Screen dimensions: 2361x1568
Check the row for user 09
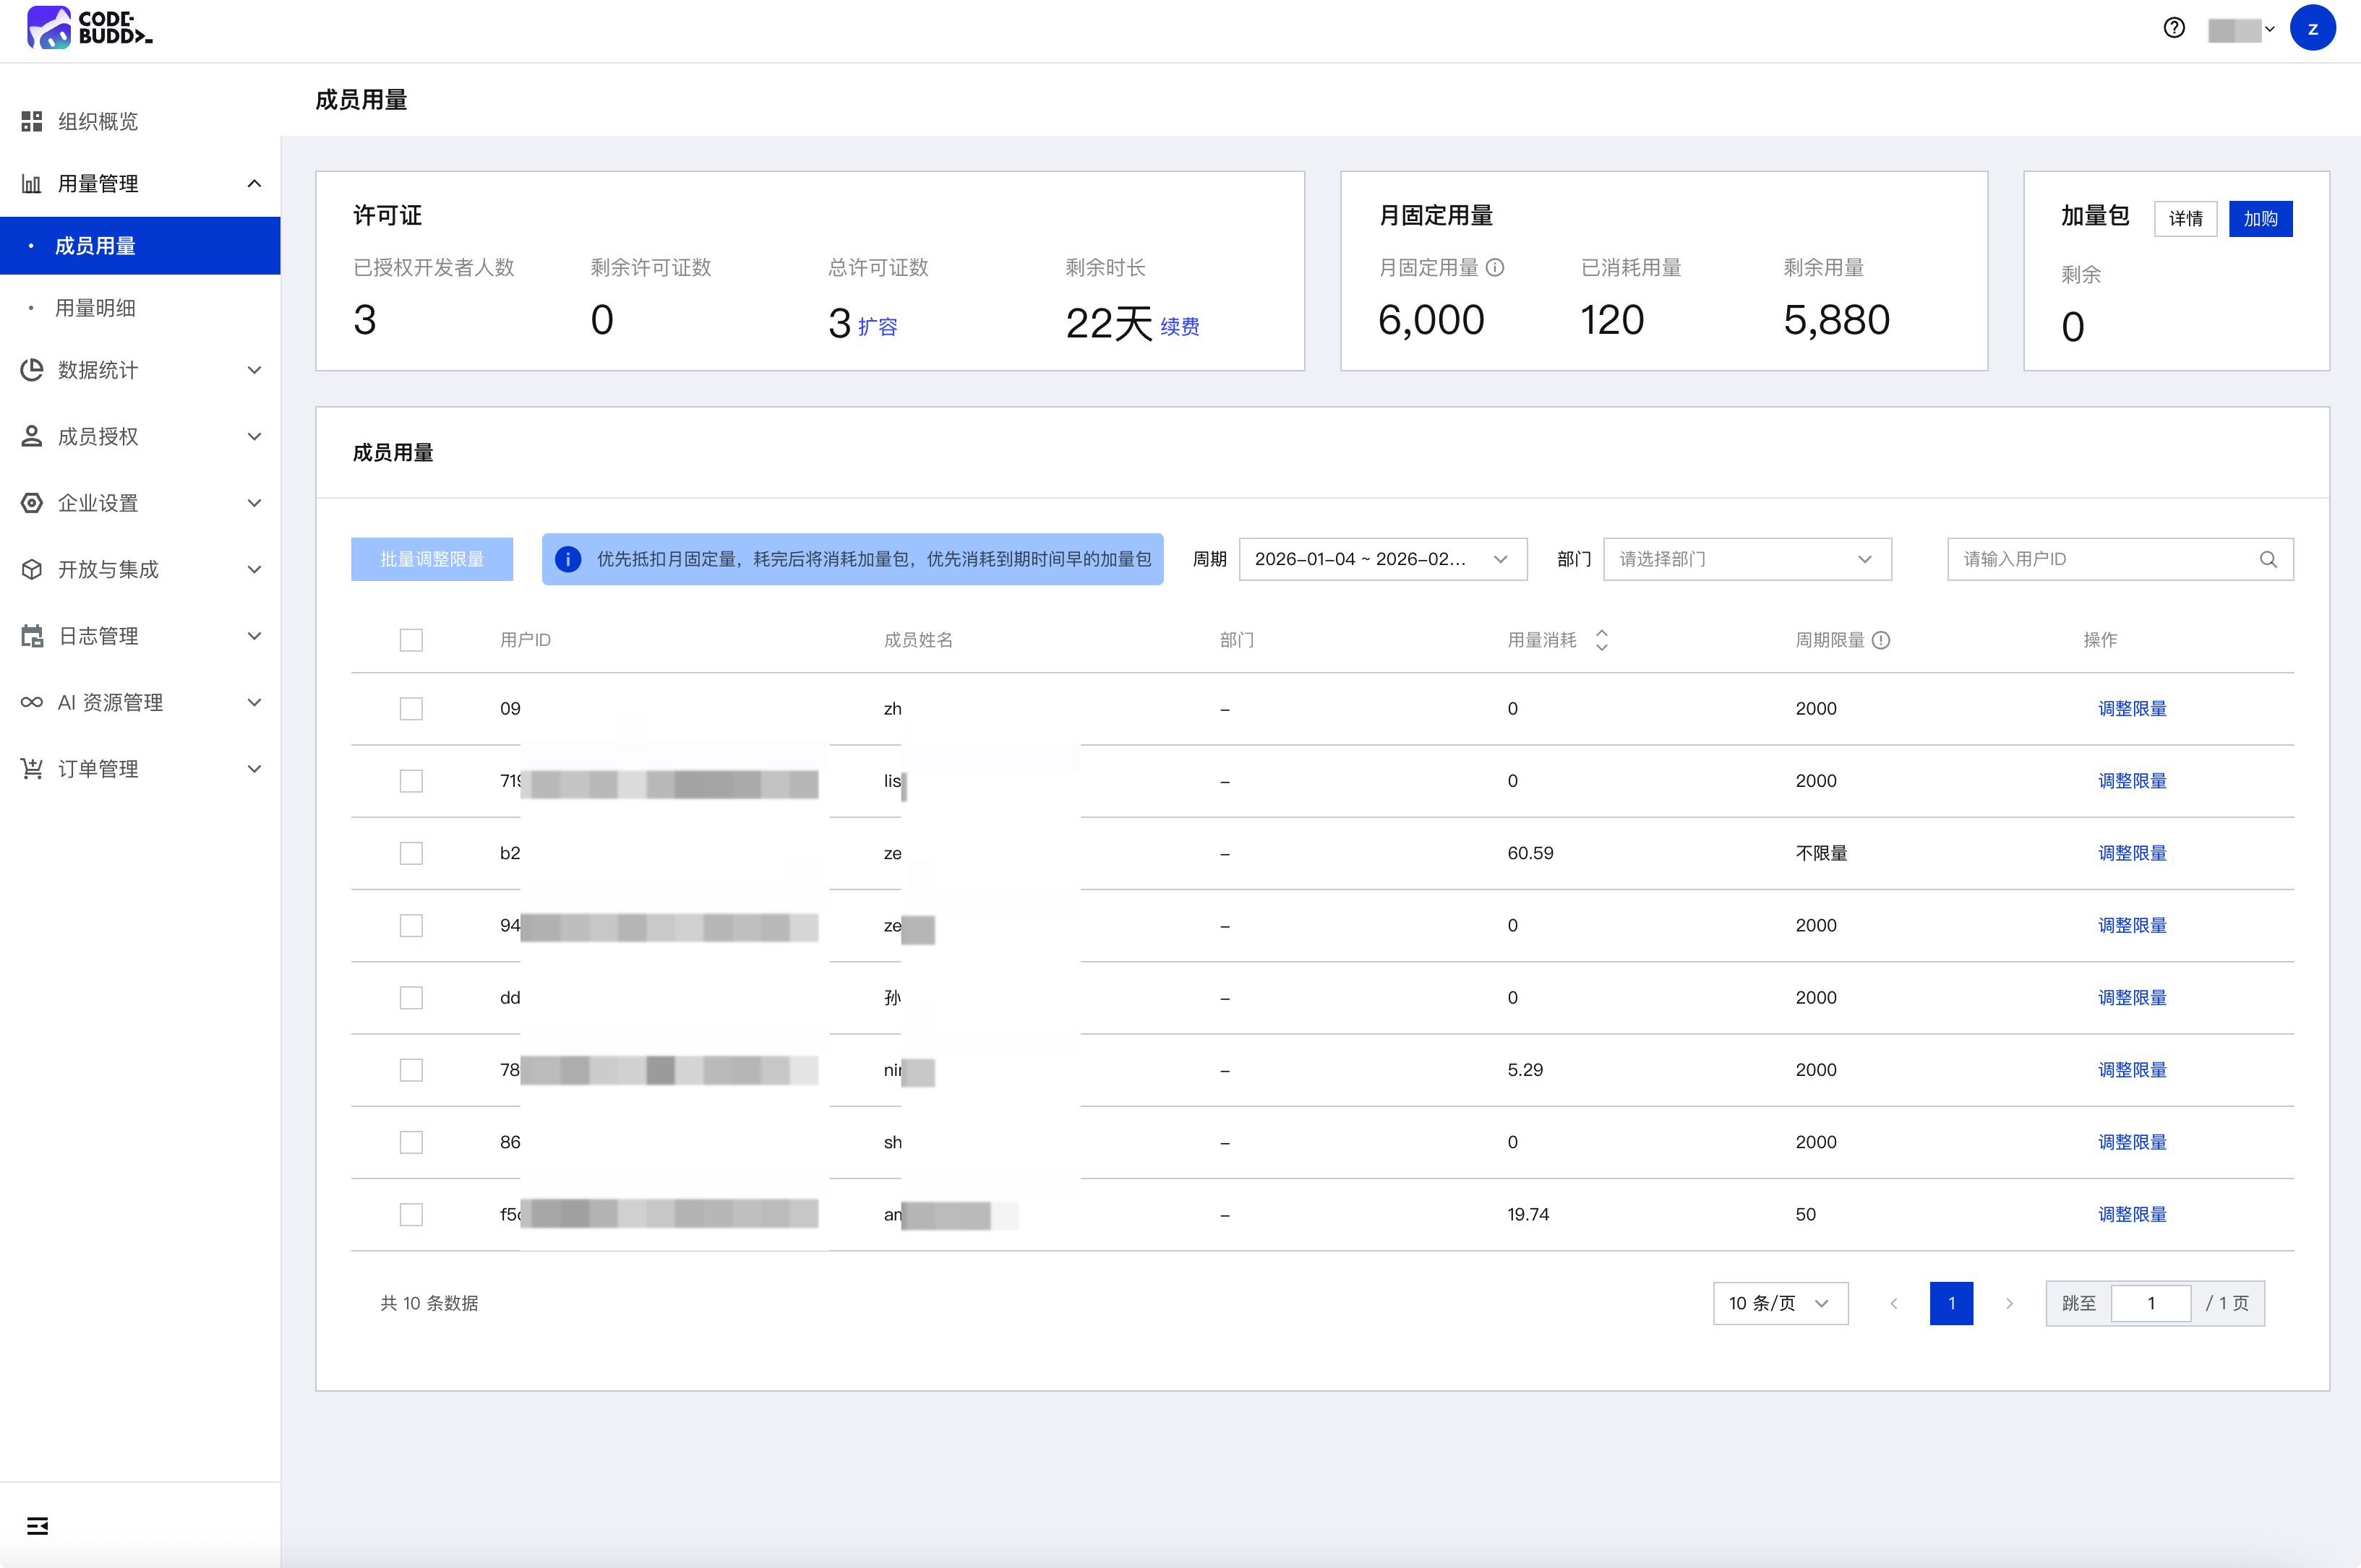pos(411,708)
